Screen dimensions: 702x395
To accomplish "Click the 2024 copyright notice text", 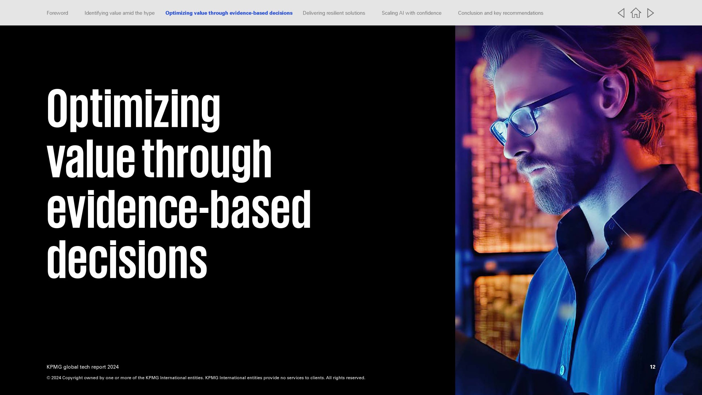I will tap(206, 378).
